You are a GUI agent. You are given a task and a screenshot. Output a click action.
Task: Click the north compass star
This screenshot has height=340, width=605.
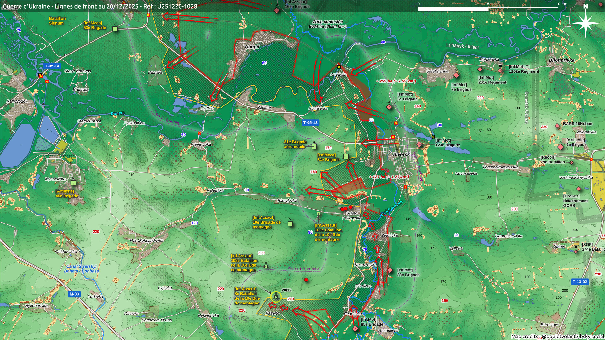[x=585, y=23]
